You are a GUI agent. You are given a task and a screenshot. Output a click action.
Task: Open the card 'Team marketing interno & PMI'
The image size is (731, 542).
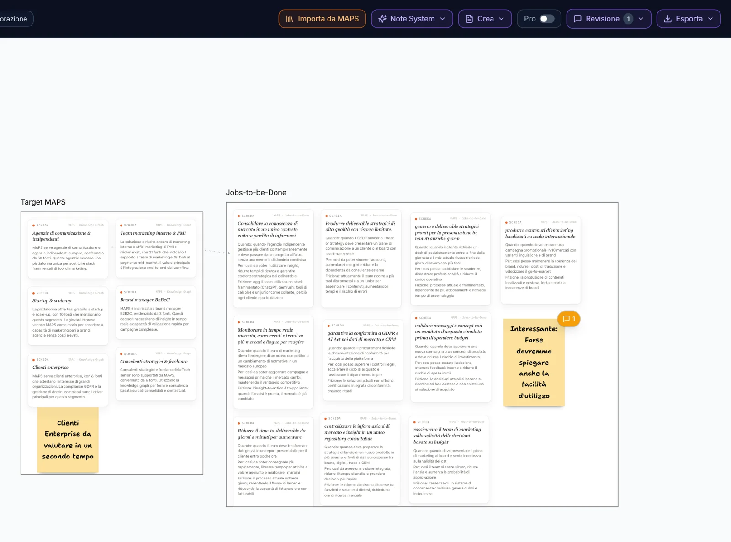[156, 248]
